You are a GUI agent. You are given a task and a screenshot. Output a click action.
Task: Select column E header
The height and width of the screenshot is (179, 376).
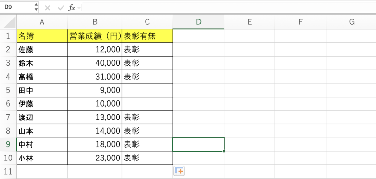[x=250, y=22]
